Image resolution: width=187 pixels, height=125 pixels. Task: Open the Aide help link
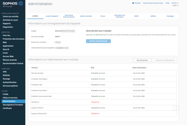point(167,3)
